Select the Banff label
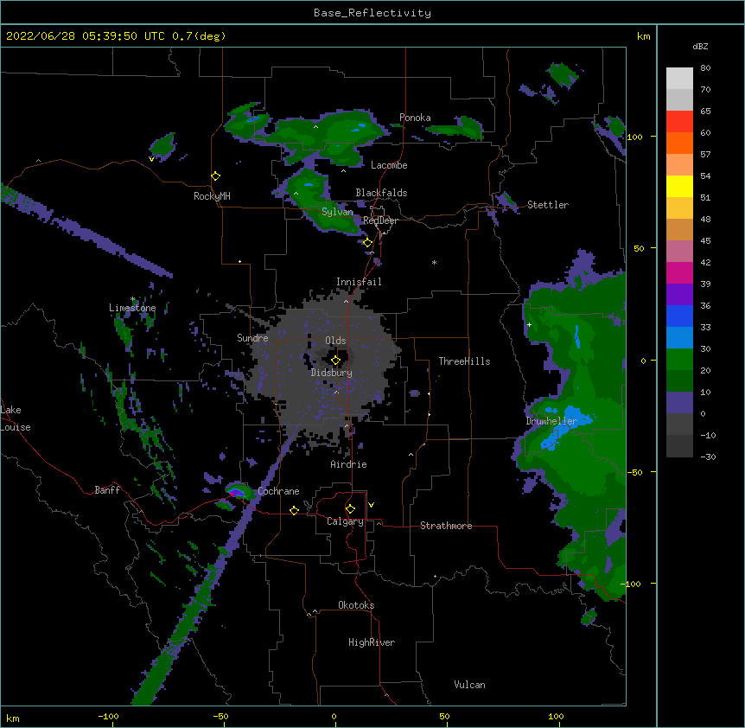This screenshot has height=728, width=745. point(107,490)
